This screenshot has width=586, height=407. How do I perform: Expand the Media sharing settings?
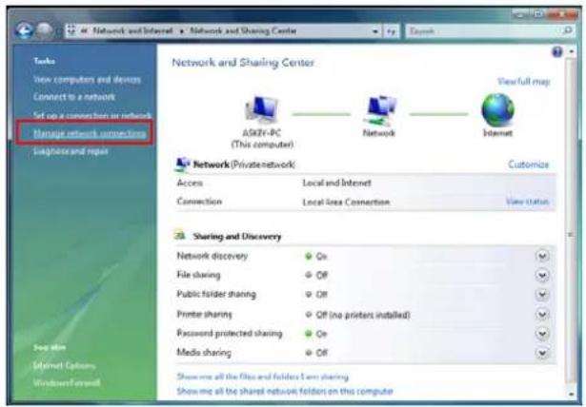[542, 353]
